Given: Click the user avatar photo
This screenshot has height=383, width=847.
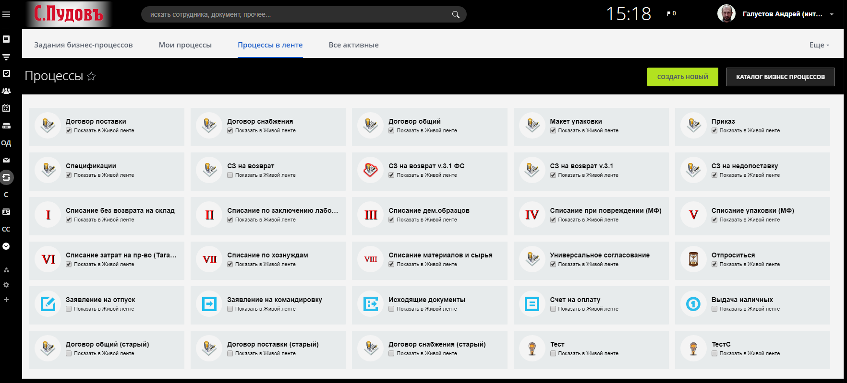Looking at the screenshot, I should [x=726, y=14].
